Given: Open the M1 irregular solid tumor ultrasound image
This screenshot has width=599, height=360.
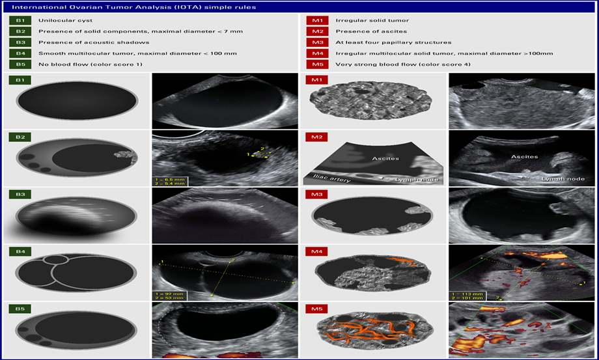Looking at the screenshot, I should pos(520,100).
